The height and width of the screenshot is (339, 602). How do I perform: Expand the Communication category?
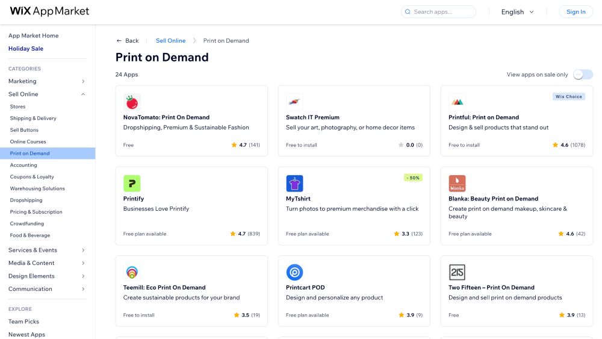pyautogui.click(x=83, y=289)
